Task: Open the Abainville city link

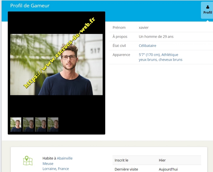Action: [65, 158]
